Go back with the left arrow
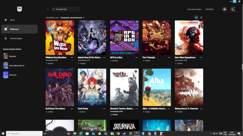 point(48,9)
